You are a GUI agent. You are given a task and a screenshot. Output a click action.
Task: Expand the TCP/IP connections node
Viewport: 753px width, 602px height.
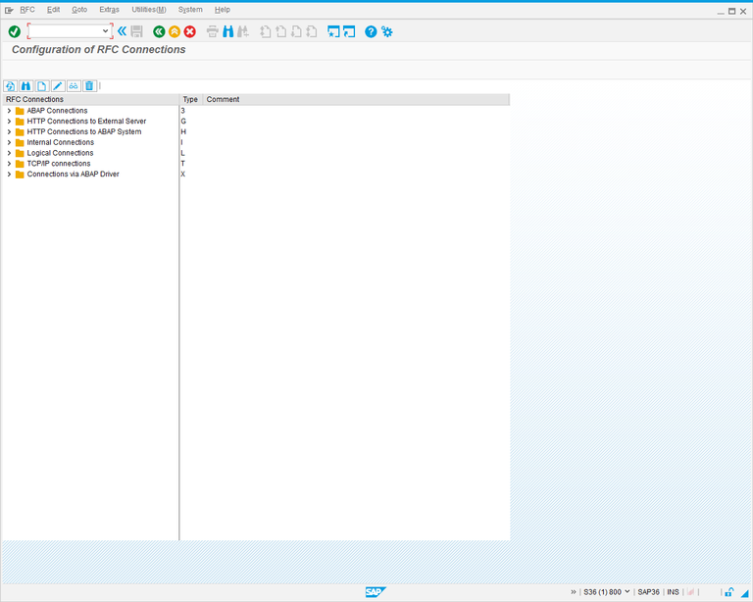9,163
